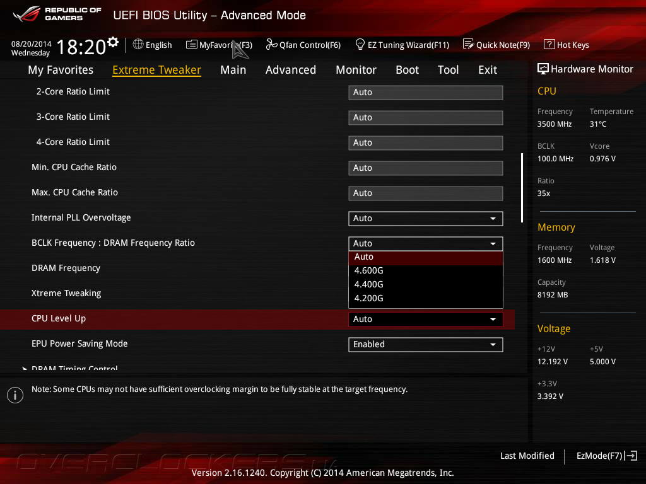Switch to EzMode(F7)

pos(607,456)
